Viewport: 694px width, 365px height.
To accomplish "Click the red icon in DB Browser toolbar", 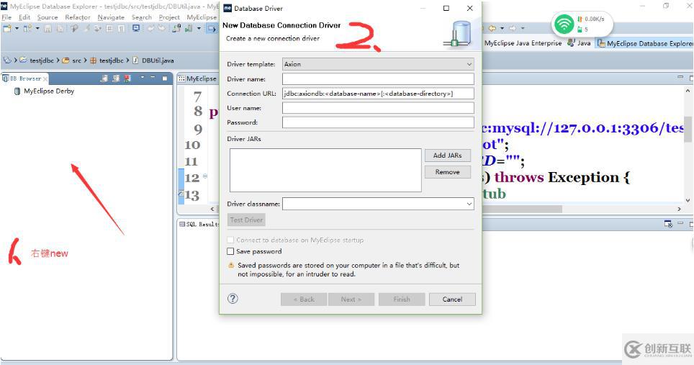I will click(x=127, y=78).
